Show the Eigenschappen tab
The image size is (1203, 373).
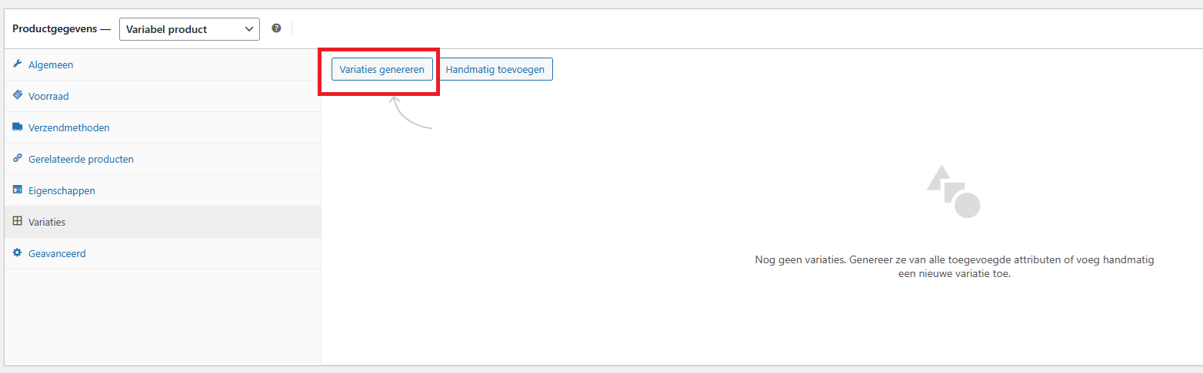click(x=62, y=191)
